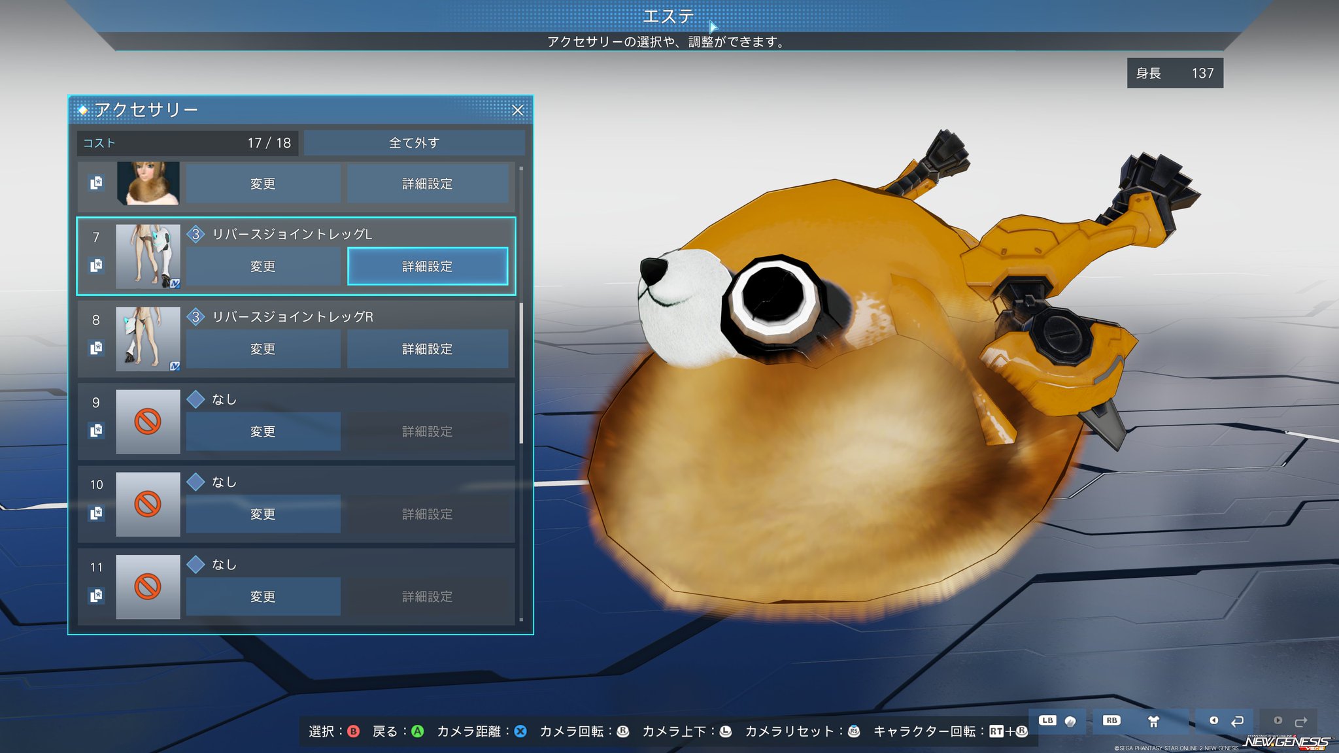Click the LB hair display toggle button
1339x753 pixels.
click(1057, 721)
